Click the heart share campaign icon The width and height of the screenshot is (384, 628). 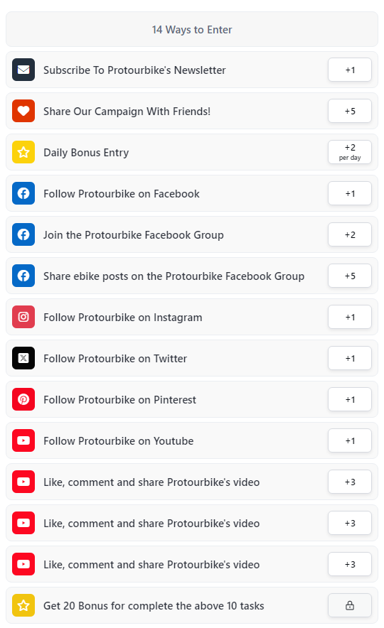click(23, 111)
